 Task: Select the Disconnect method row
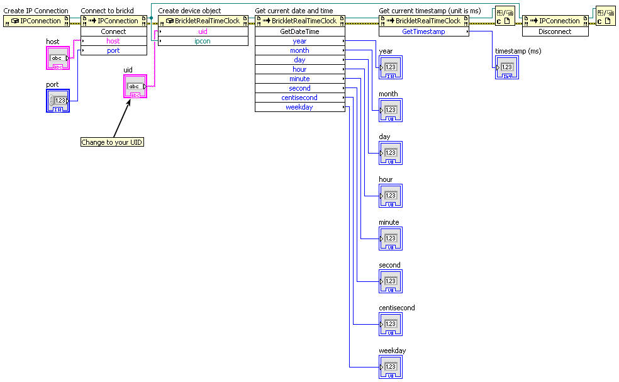pos(555,31)
